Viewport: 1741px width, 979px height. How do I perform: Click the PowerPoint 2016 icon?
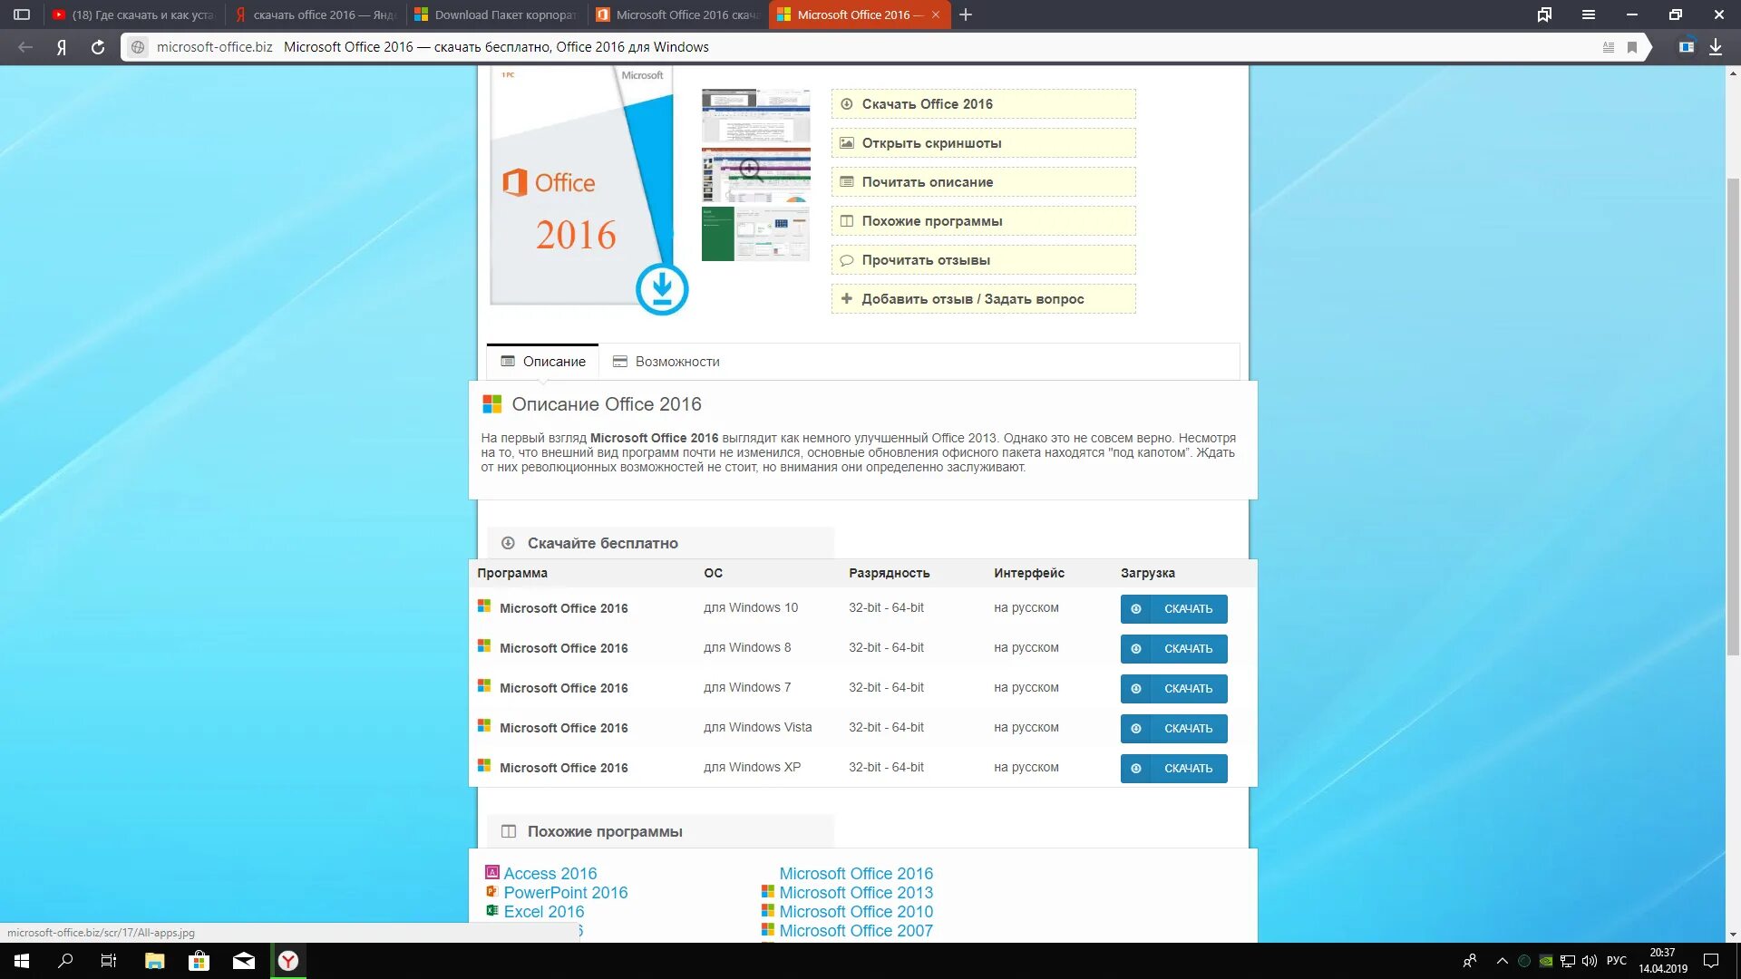[492, 892]
